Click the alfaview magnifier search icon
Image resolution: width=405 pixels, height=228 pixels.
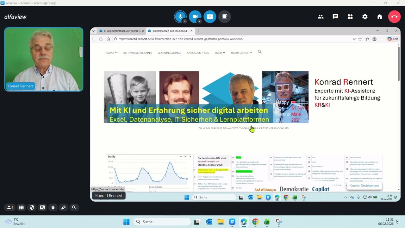[x=74, y=207]
